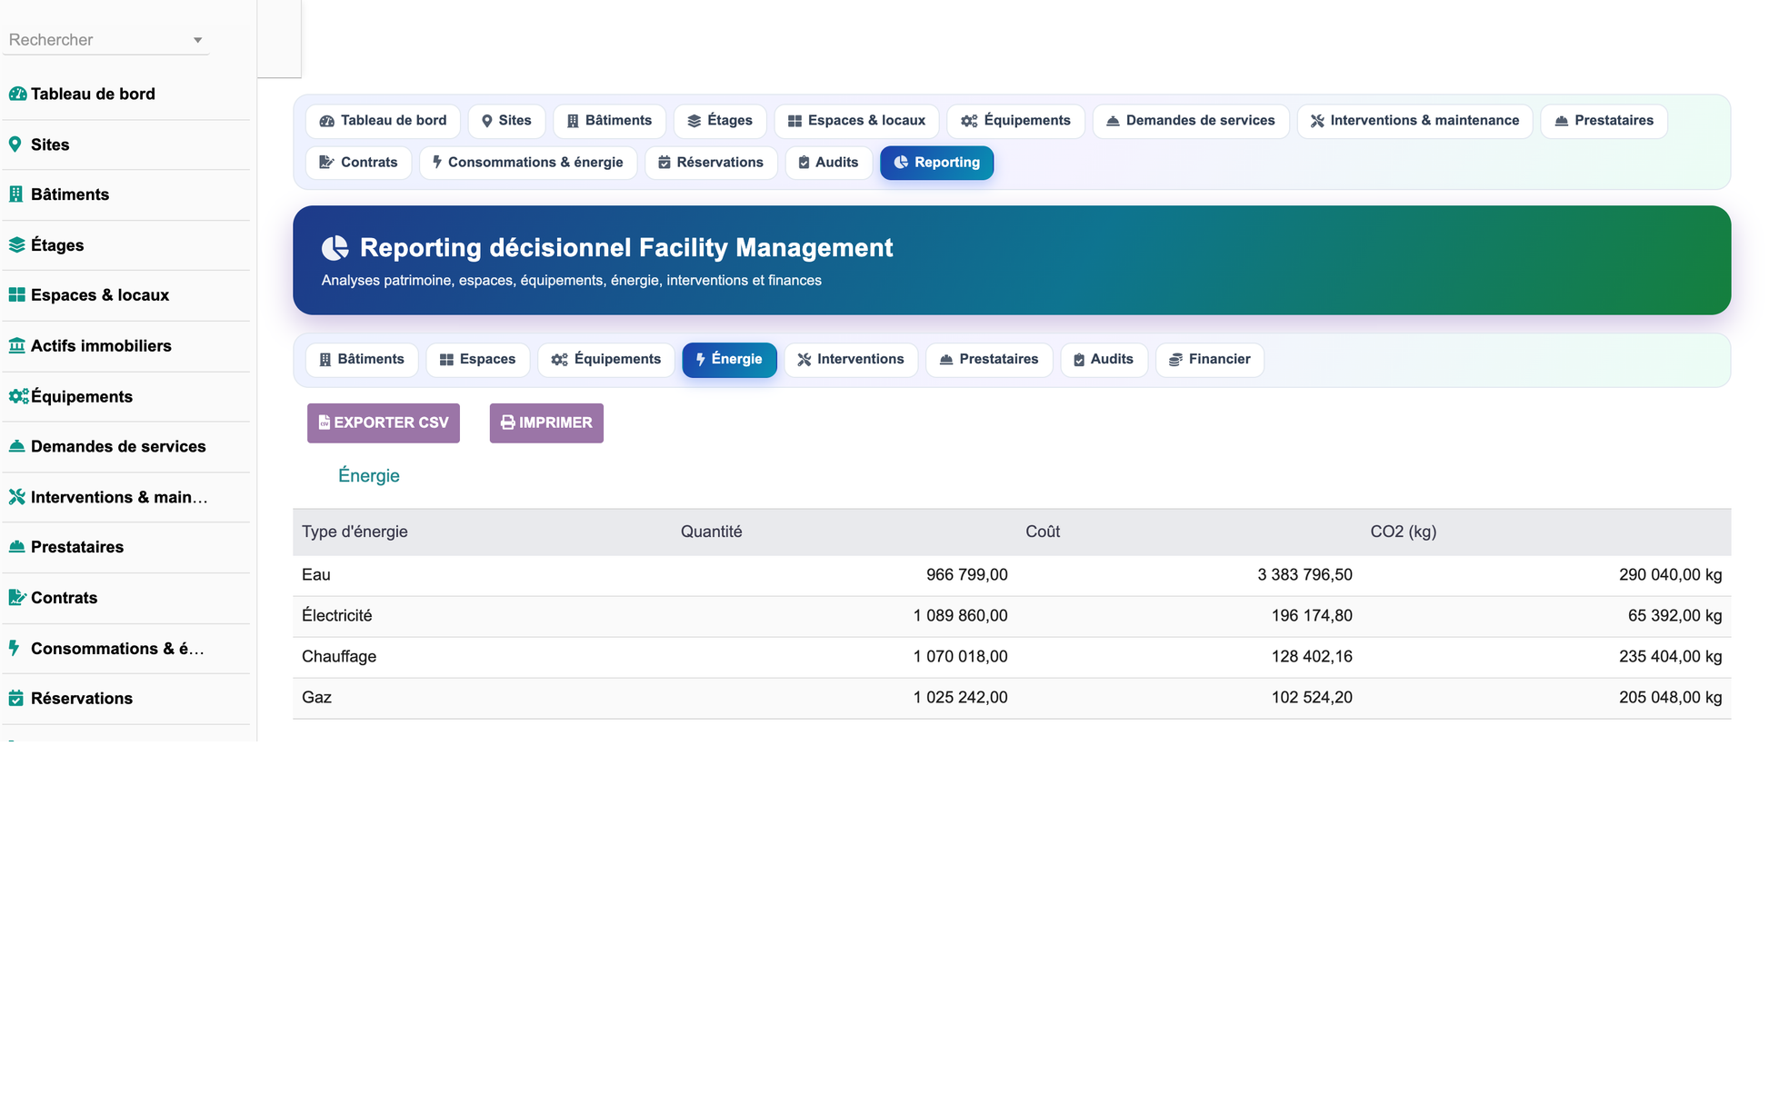
Task: Open Équipements top navigation tab
Action: coord(1015,121)
